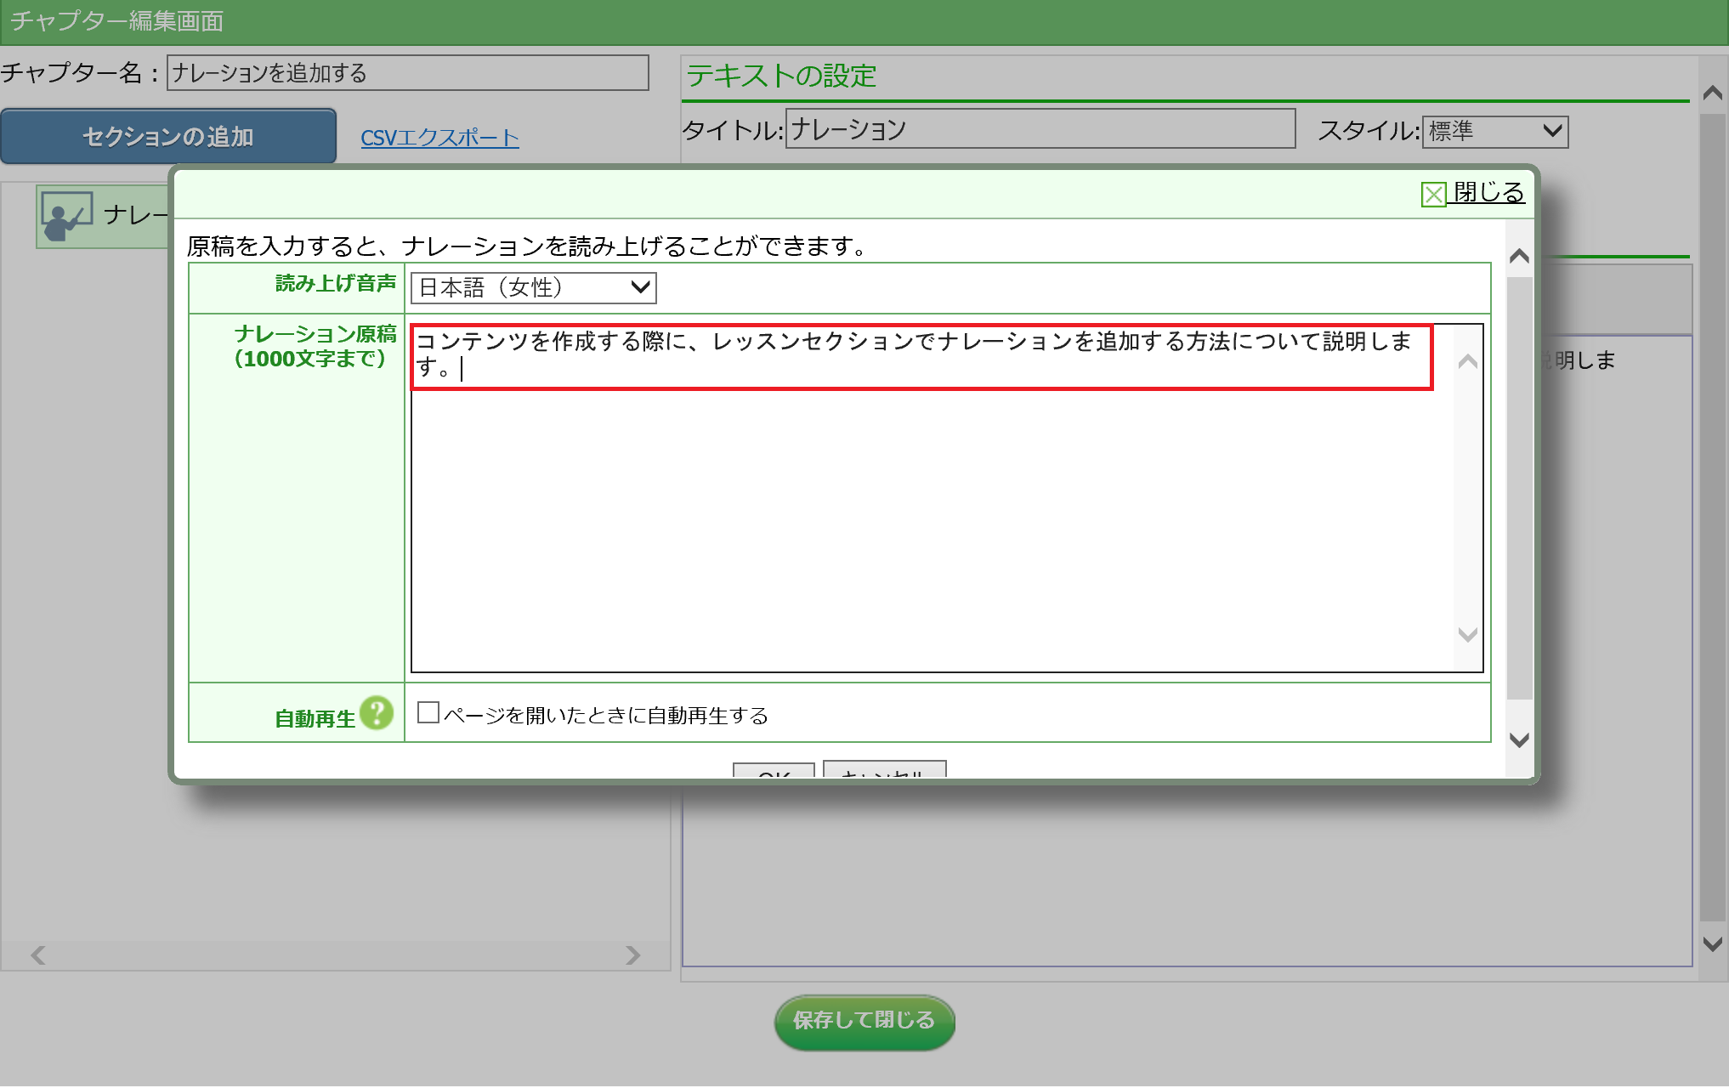Click dialog scrollbar down arrow
This screenshot has height=1088, width=1729.
(x=1519, y=740)
